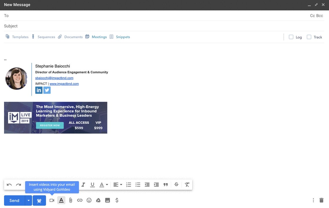Image resolution: width=329 pixels, height=208 pixels.
Task: Toggle italic formatting
Action: click(83, 185)
